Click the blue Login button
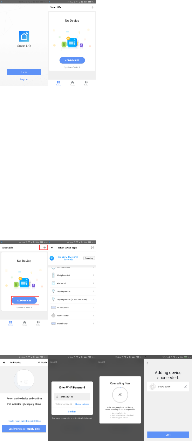Image resolution: width=192 pixels, height=441 pixels. click(24, 72)
